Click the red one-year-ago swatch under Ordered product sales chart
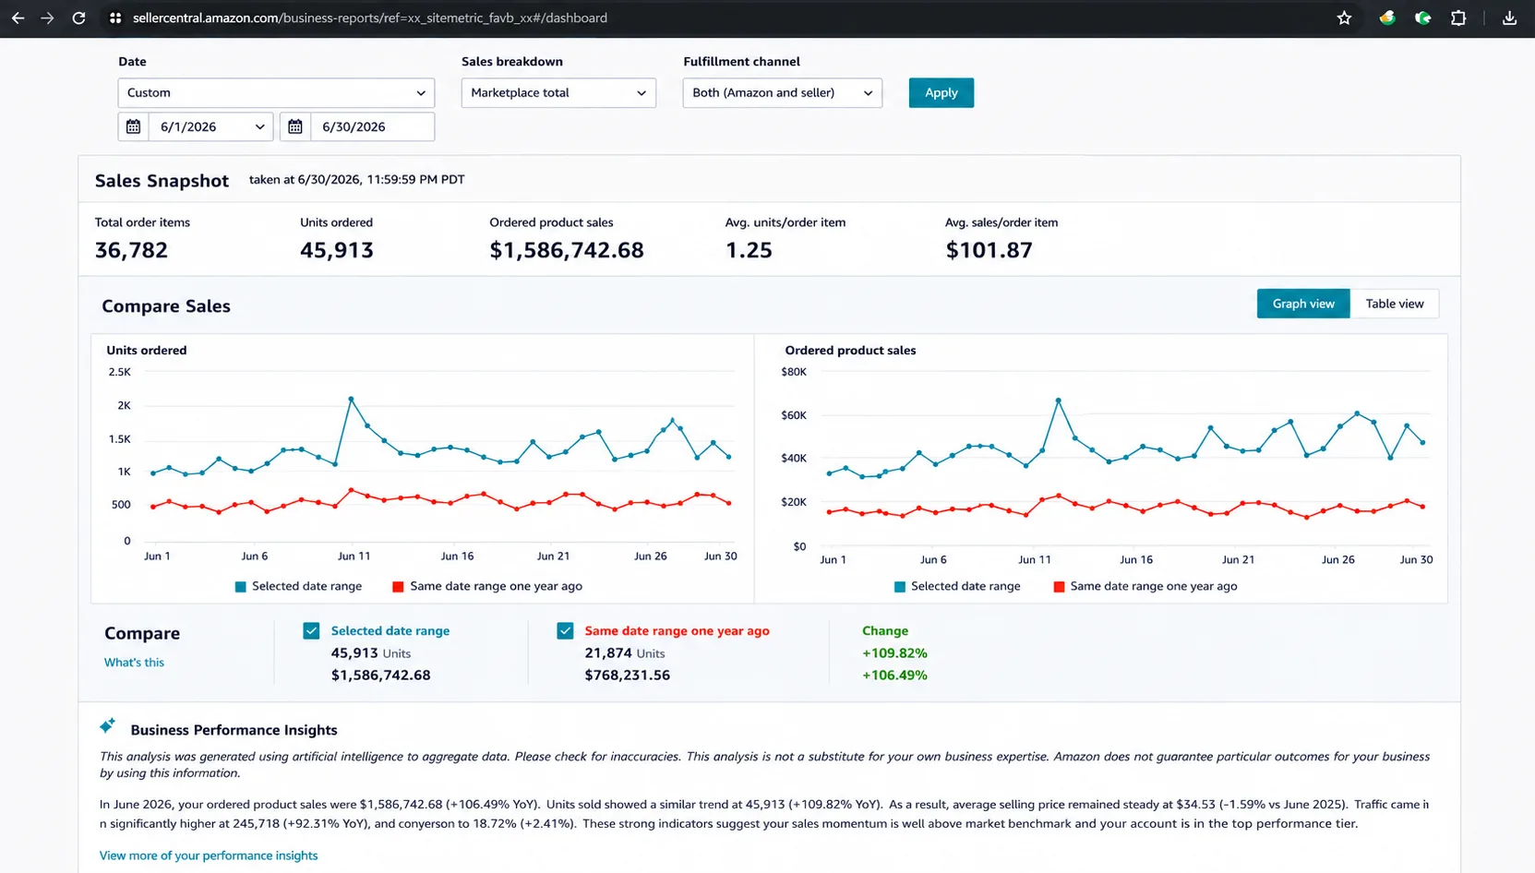 click(x=1059, y=587)
